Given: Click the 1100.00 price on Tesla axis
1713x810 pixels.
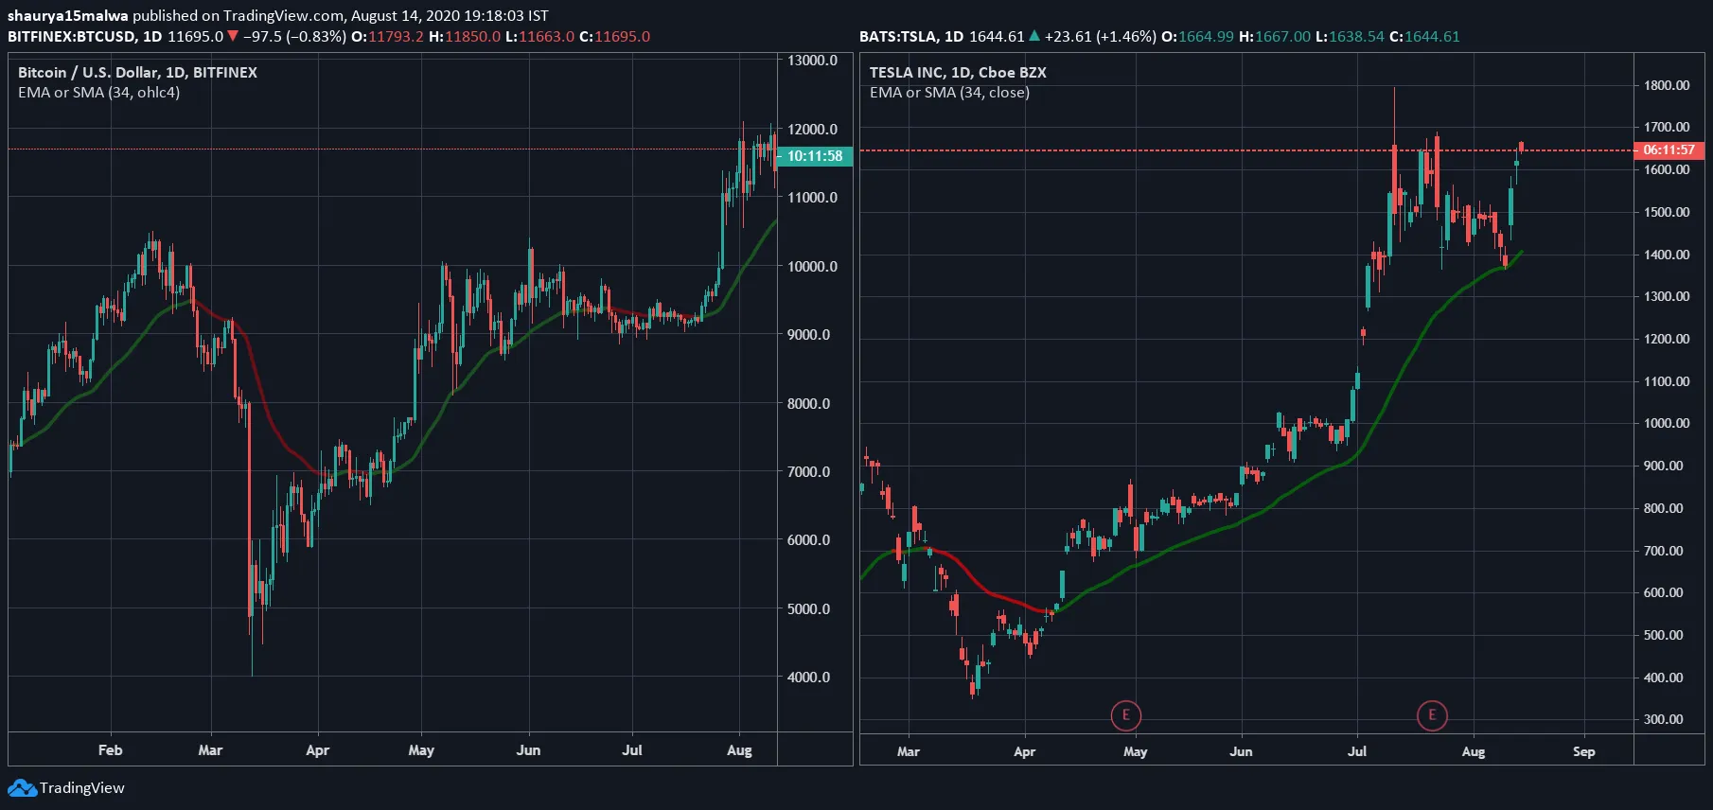Looking at the screenshot, I should [x=1667, y=381].
